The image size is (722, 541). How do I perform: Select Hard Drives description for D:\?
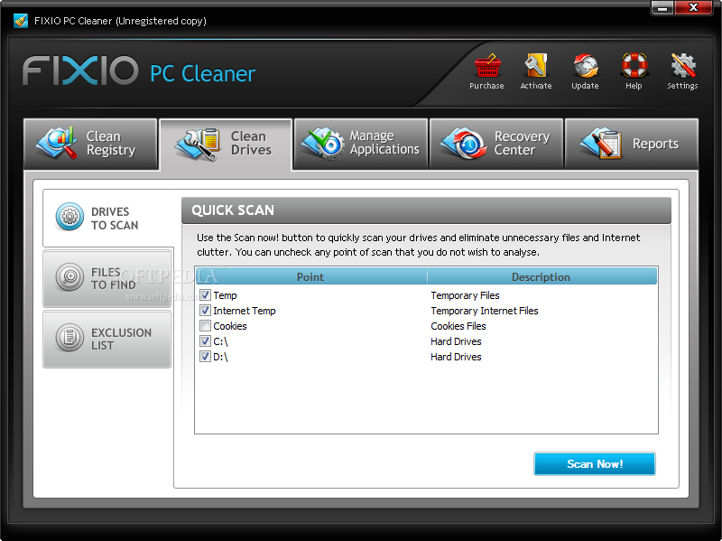pos(456,357)
